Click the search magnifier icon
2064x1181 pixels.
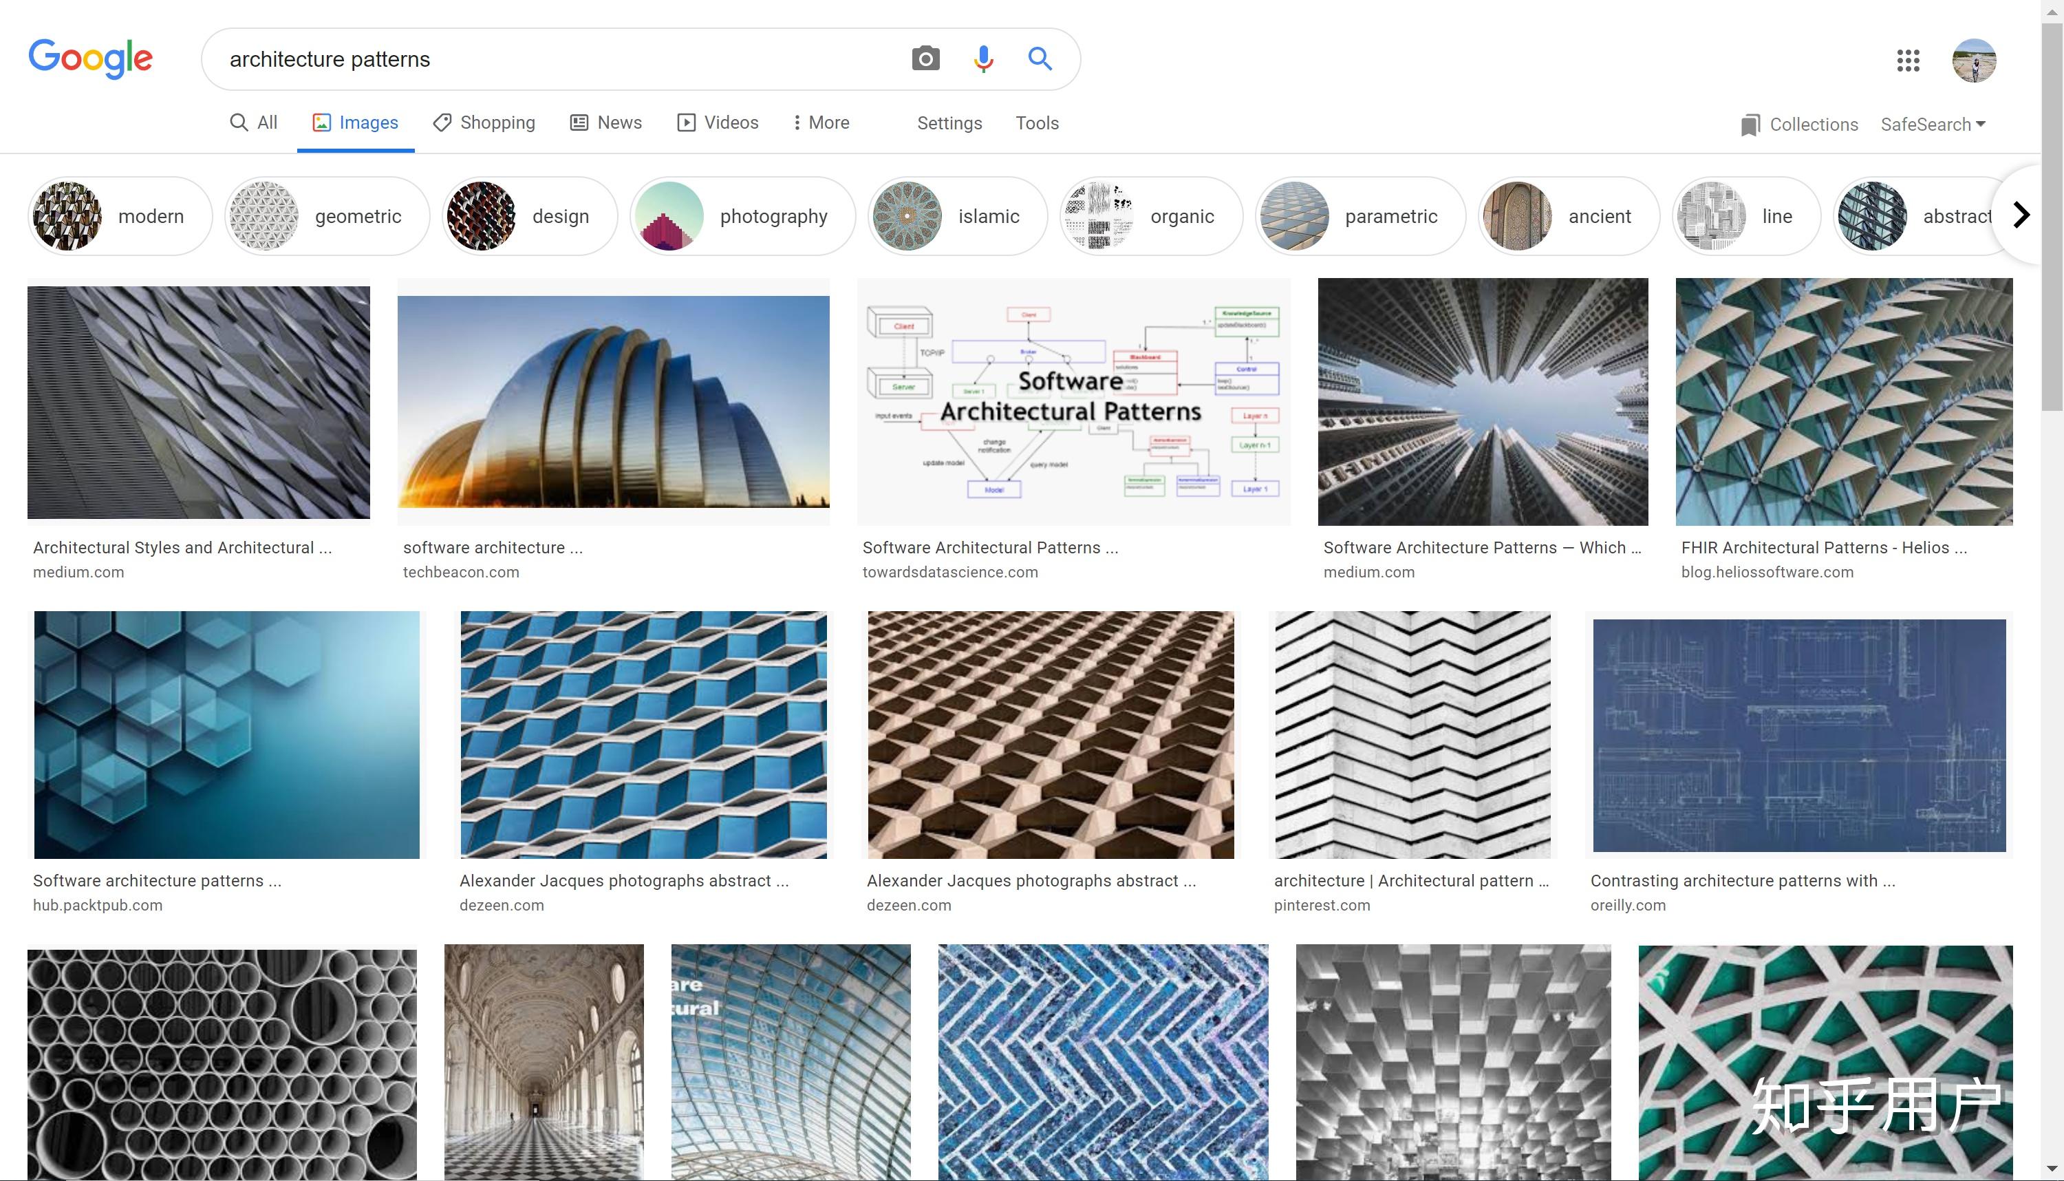1040,58
